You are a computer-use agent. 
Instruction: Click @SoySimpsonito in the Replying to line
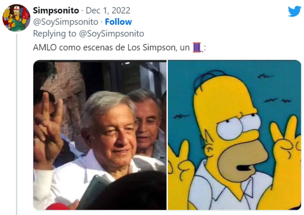pyautogui.click(x=111, y=34)
